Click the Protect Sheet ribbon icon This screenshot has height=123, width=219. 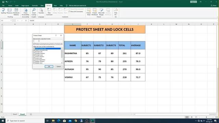[x=89, y=12]
